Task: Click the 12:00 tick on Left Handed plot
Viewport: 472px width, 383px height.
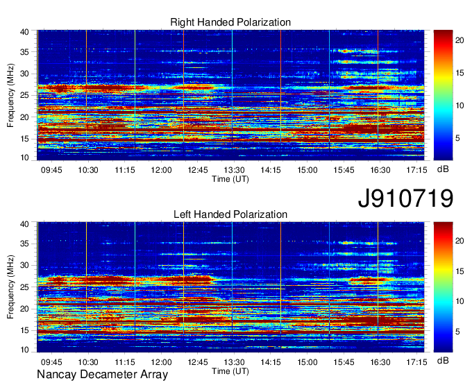Action: (161, 362)
